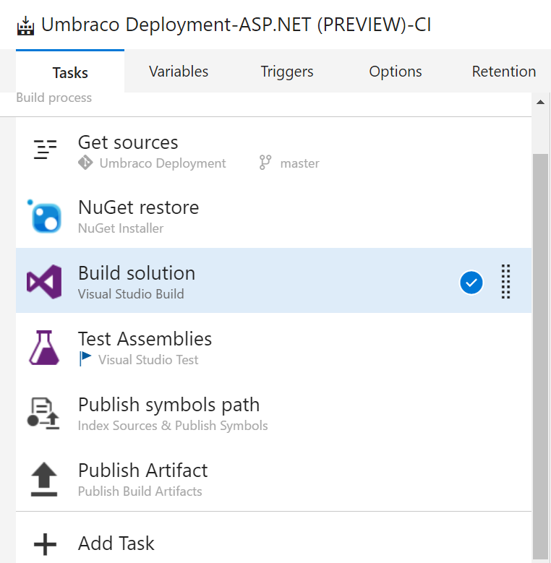551x563 pixels.
Task: Click the Get sources list icon
Action: (45, 150)
